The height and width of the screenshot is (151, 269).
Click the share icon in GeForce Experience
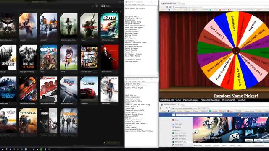(x=92, y=6)
